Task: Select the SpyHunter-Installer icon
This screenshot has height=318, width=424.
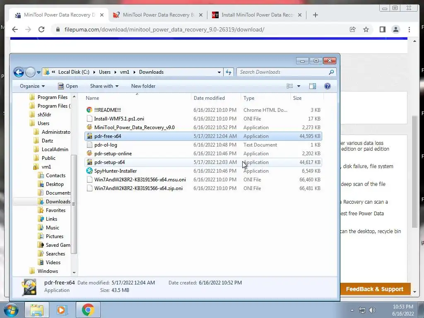Action: click(89, 171)
